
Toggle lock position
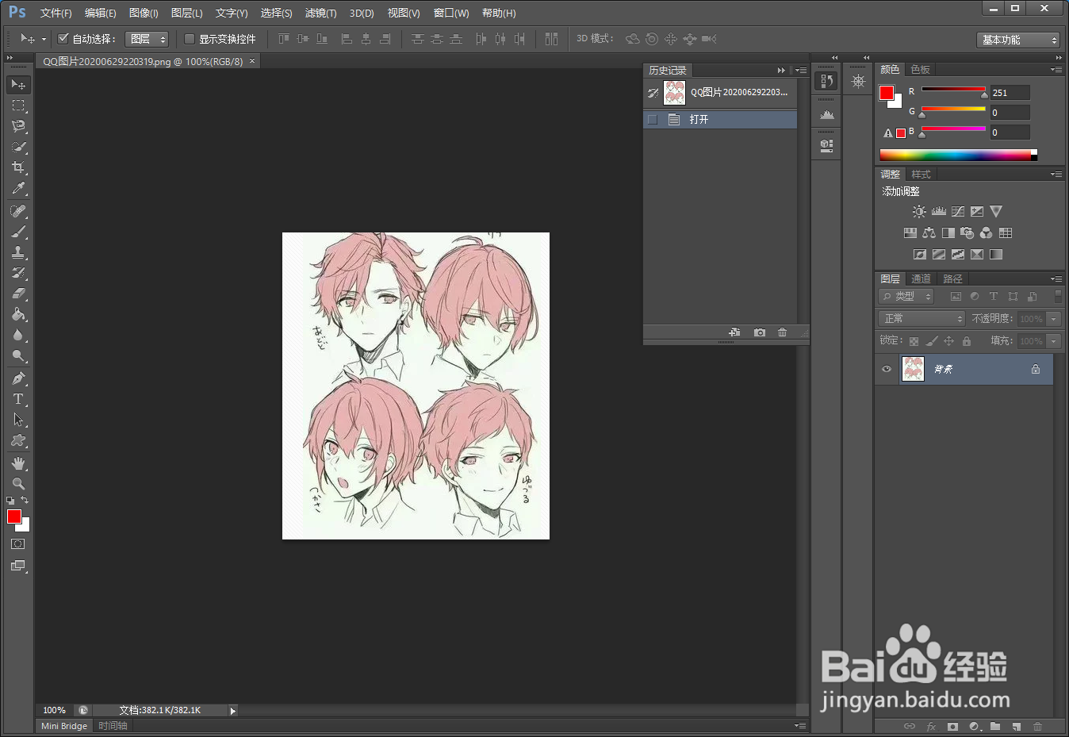pos(948,341)
